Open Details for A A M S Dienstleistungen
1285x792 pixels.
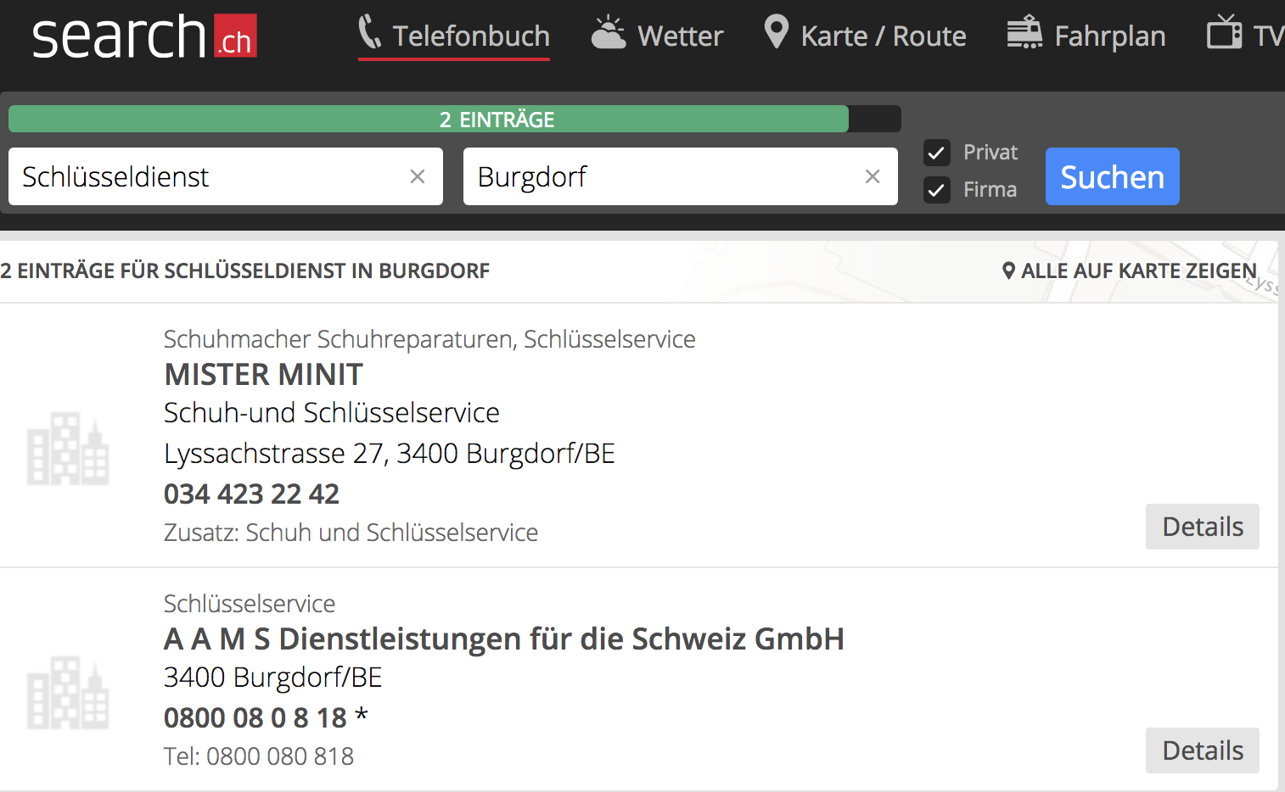[x=1202, y=750]
